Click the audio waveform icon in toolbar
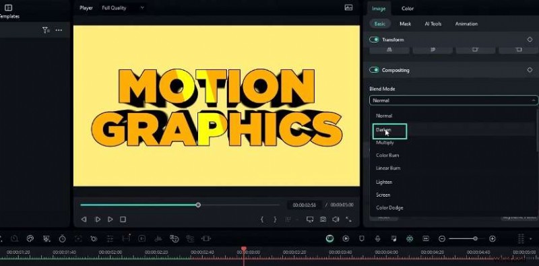This screenshot has width=539, height=266. tap(158, 238)
